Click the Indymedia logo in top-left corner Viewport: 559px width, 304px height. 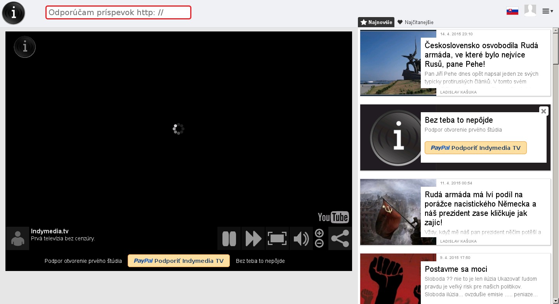(x=14, y=13)
